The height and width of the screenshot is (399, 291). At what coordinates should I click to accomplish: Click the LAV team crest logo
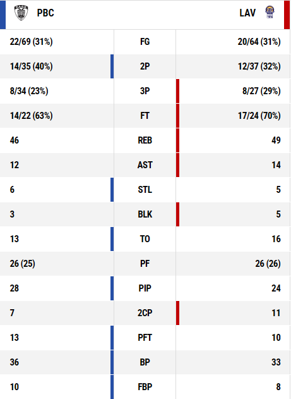(x=270, y=12)
